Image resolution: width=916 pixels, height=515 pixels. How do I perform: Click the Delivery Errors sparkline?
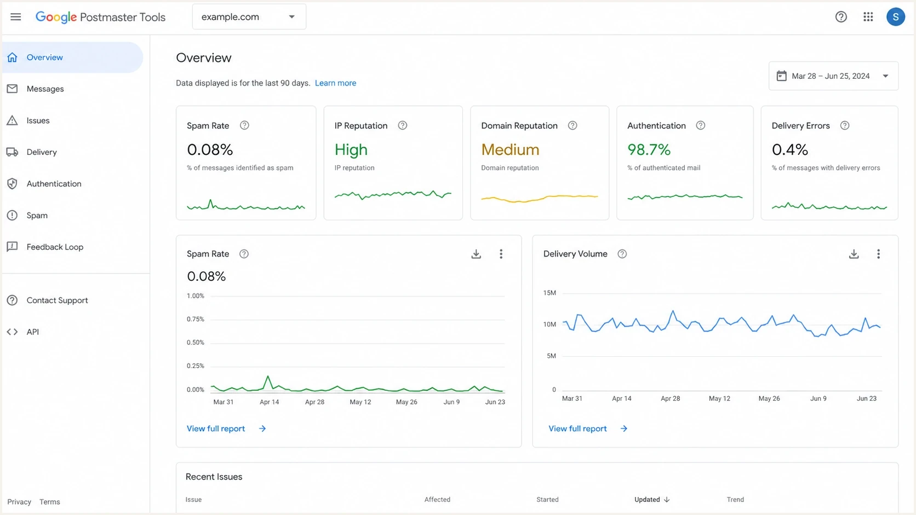click(x=829, y=206)
